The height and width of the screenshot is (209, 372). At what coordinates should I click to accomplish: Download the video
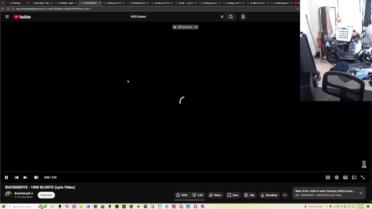pos(269,195)
